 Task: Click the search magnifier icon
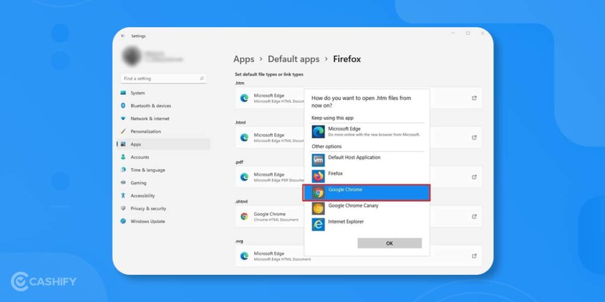coord(202,78)
